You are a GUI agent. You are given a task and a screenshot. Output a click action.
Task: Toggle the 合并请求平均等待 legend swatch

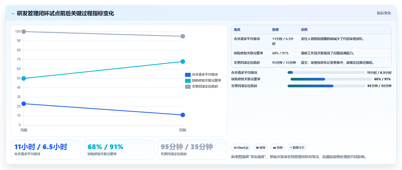pyautogui.click(x=188, y=75)
